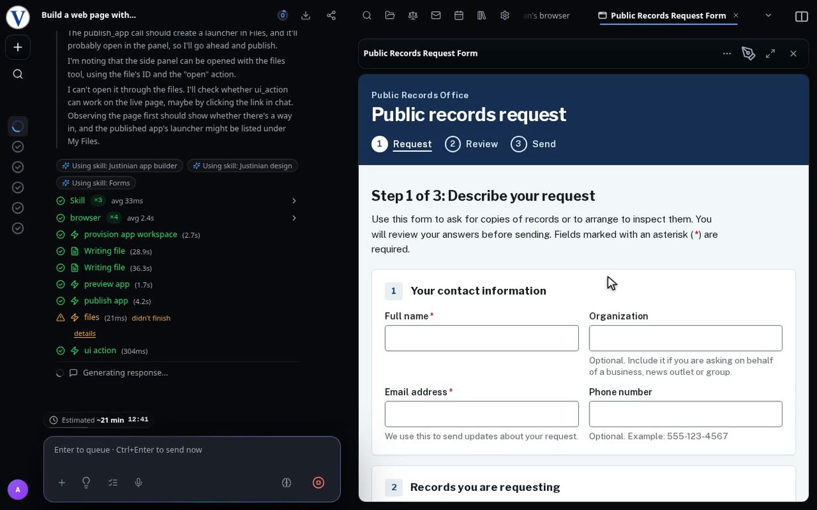Open the magnifier search tool in top toolbar

tap(367, 15)
